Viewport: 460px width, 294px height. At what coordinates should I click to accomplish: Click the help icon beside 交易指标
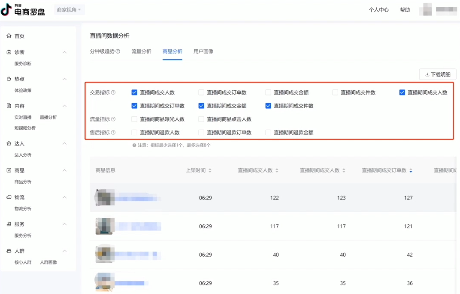coord(113,92)
